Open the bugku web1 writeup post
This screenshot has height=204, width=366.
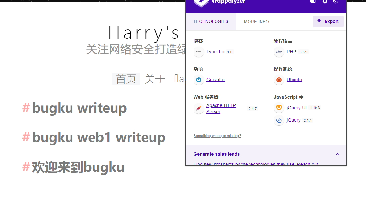pos(98,137)
